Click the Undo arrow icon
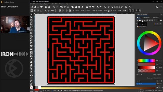Screen dimensions: 163x92 (53, 7)
